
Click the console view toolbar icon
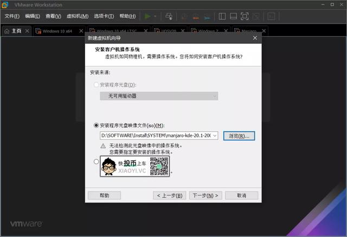pos(271,16)
